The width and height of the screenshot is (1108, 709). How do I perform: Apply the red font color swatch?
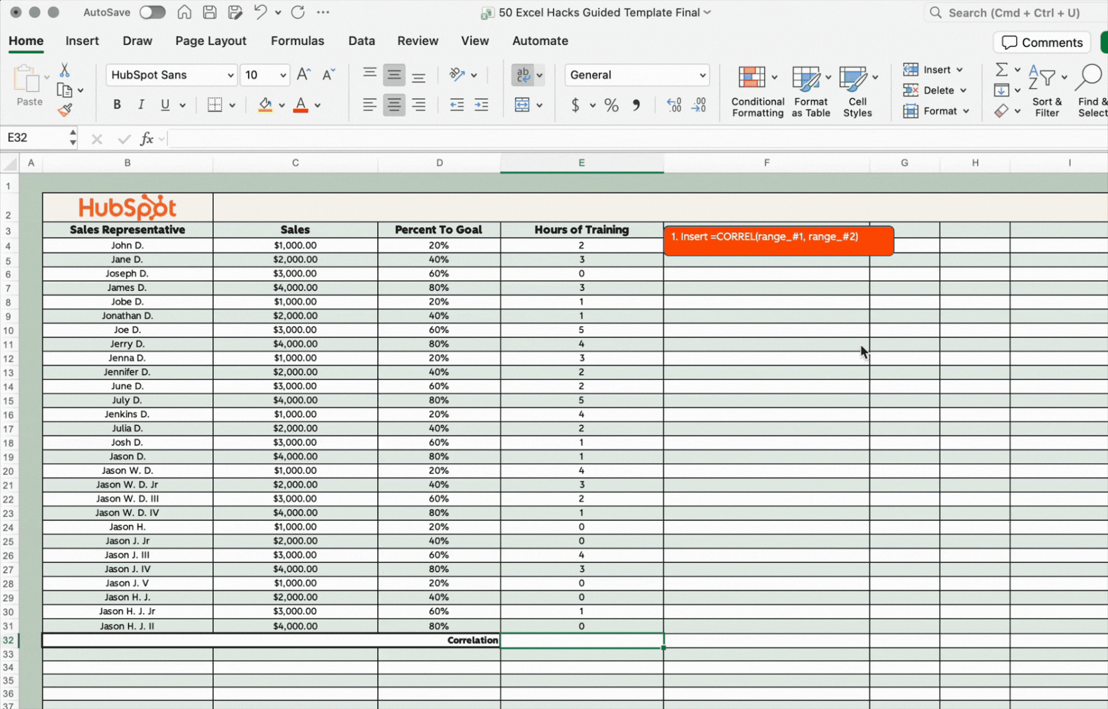(301, 105)
